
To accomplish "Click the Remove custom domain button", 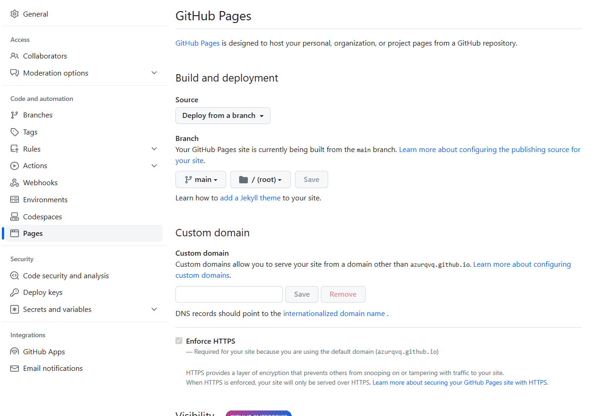I will pos(343,294).
